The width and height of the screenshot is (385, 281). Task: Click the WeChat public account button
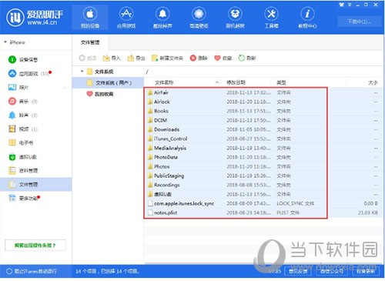[333, 271]
